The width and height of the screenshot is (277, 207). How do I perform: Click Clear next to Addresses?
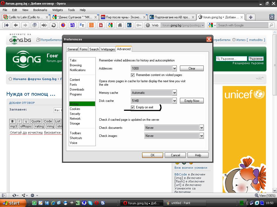192,68
